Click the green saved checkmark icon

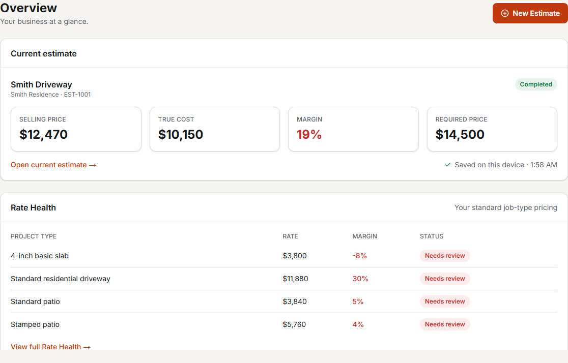coord(448,165)
